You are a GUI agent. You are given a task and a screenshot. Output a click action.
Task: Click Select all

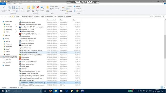[77, 6]
